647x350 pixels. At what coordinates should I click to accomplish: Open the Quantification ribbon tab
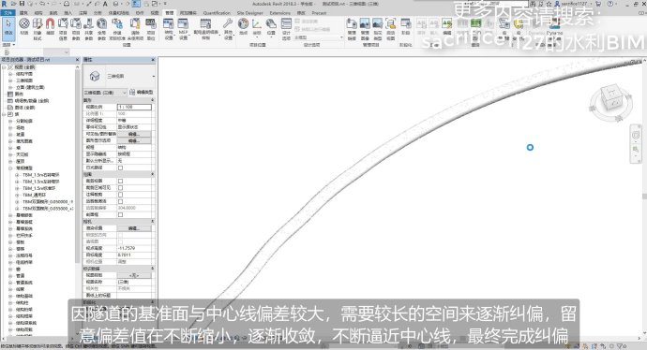(217, 13)
